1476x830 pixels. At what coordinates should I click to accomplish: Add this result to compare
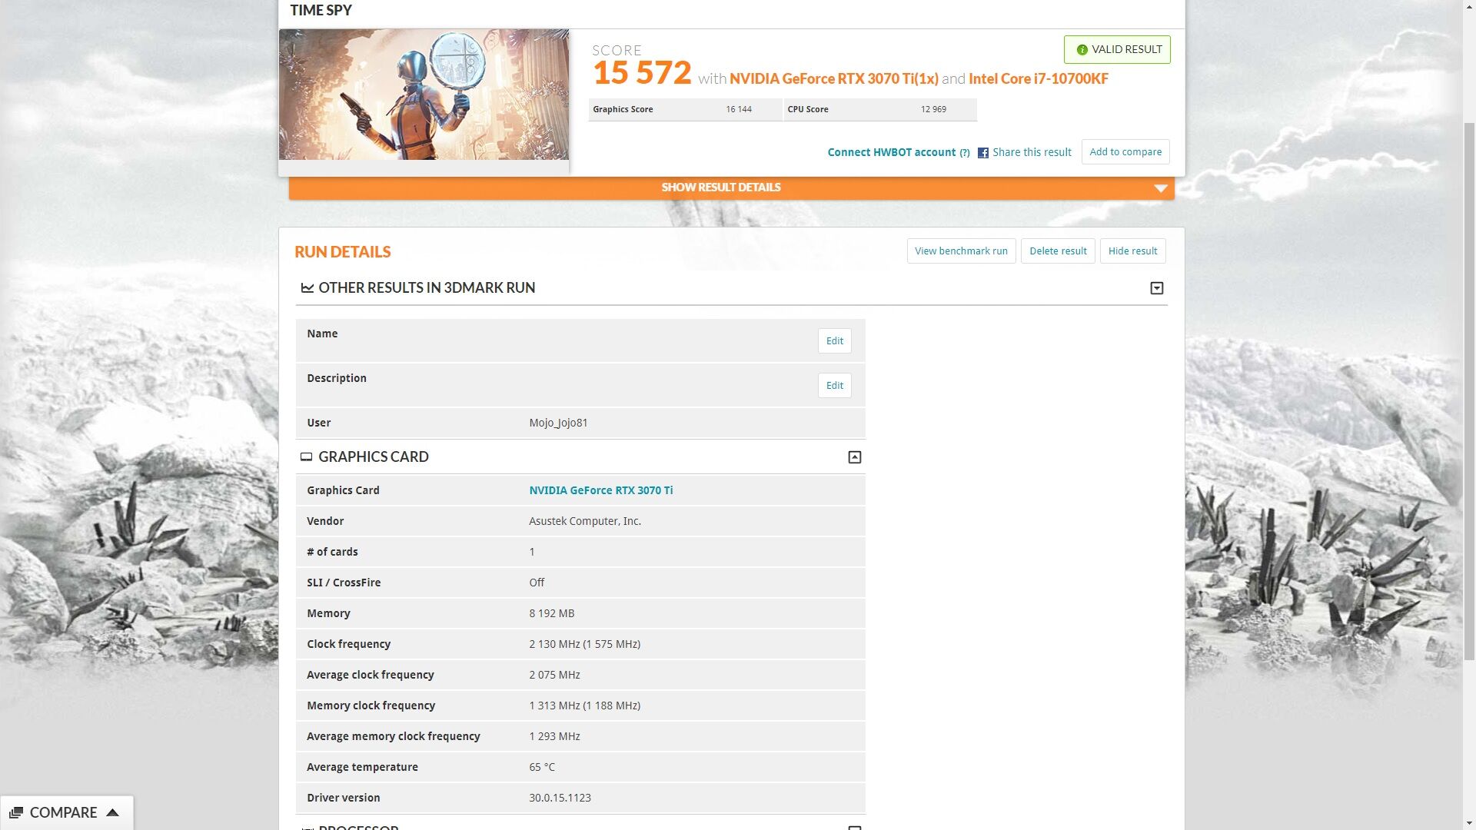[x=1125, y=152]
